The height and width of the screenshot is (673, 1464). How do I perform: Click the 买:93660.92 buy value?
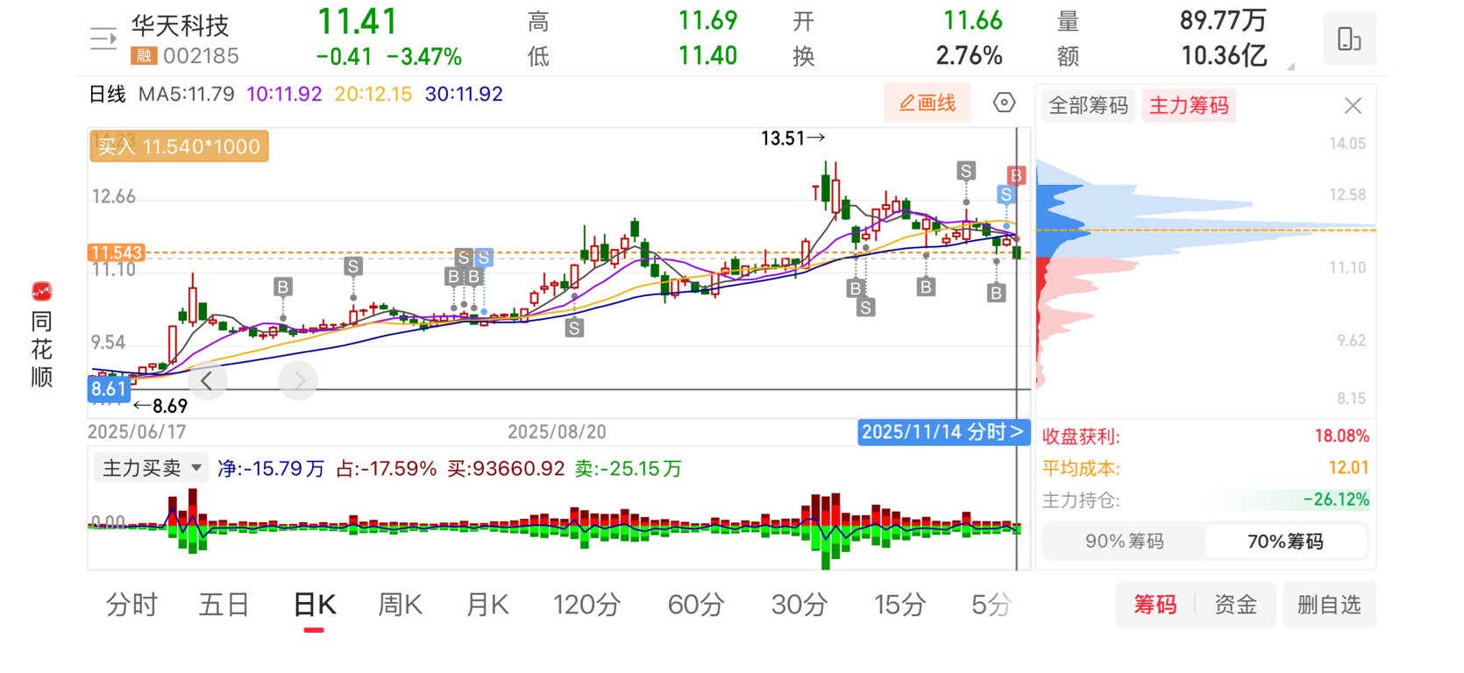coord(506,469)
